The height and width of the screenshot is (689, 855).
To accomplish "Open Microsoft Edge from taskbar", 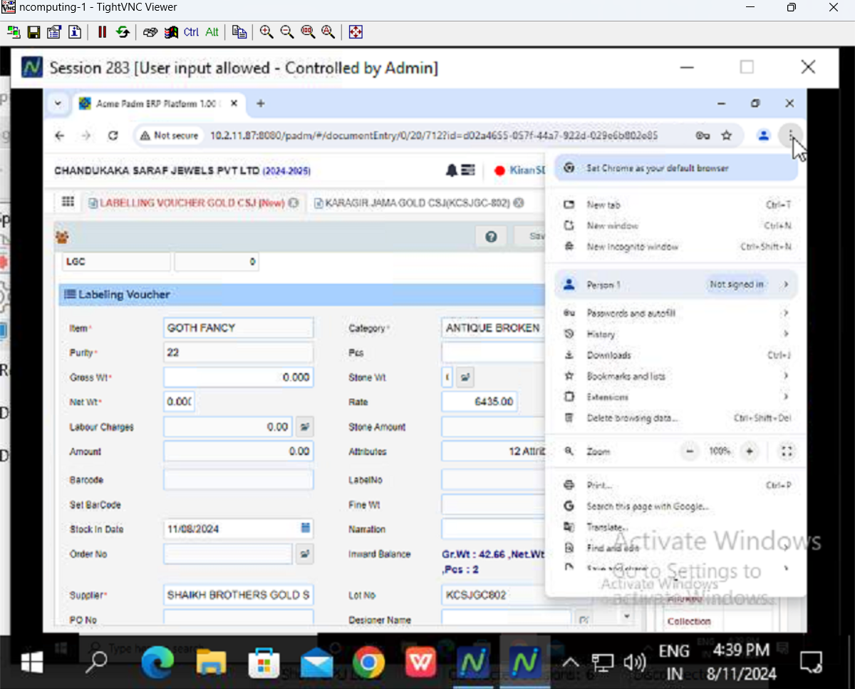I will click(x=158, y=664).
